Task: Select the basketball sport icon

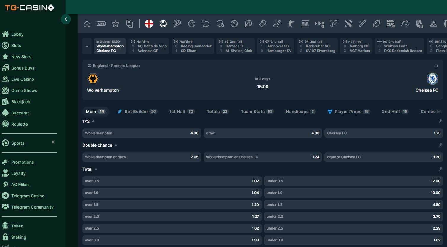Action: pos(192,24)
